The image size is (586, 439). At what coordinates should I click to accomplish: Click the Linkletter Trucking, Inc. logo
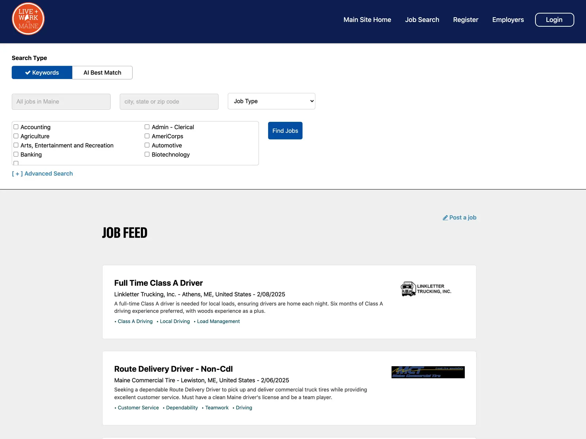point(426,289)
